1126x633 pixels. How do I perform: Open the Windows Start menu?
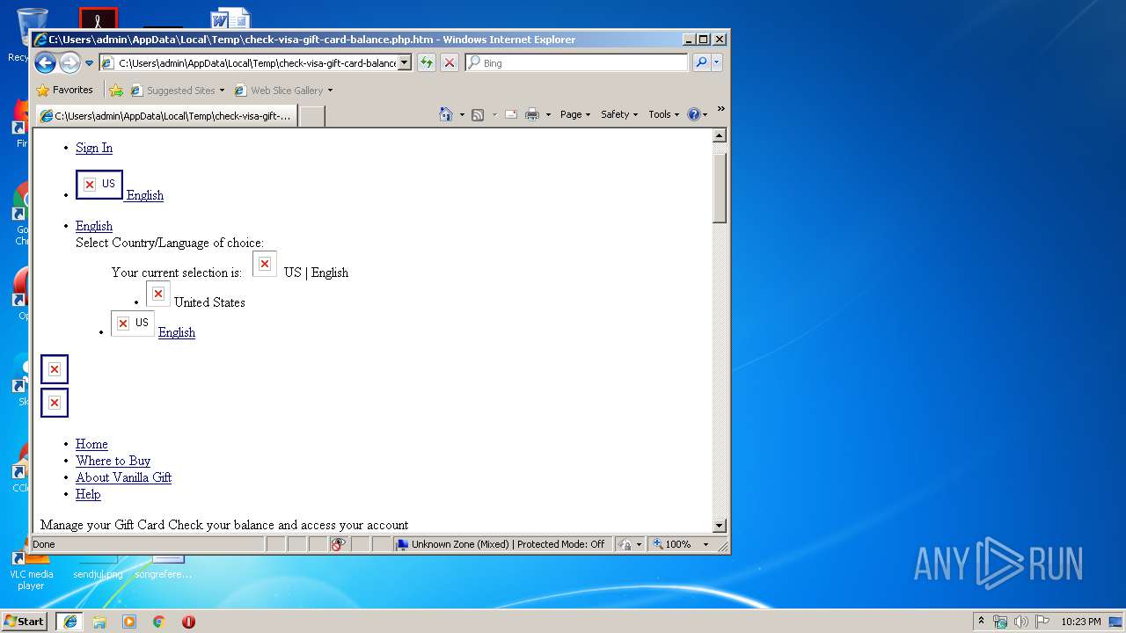click(25, 621)
